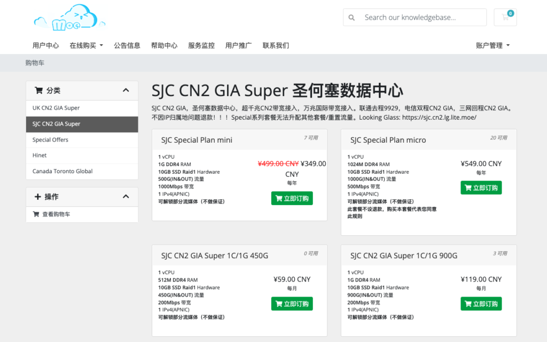The height and width of the screenshot is (342, 547).
Task: Click the ¥119.00 CNY price
Action: (481, 279)
